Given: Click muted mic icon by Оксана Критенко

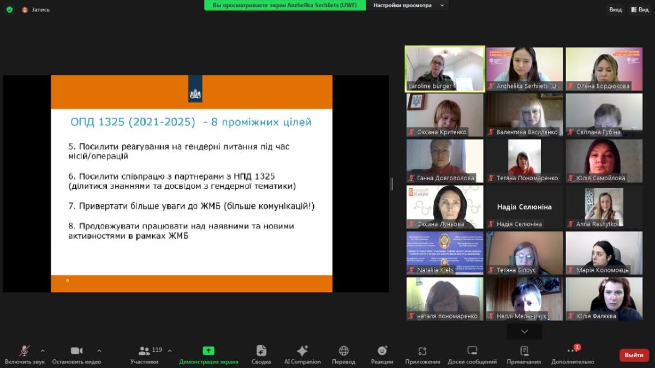Looking at the screenshot, I should 412,132.
